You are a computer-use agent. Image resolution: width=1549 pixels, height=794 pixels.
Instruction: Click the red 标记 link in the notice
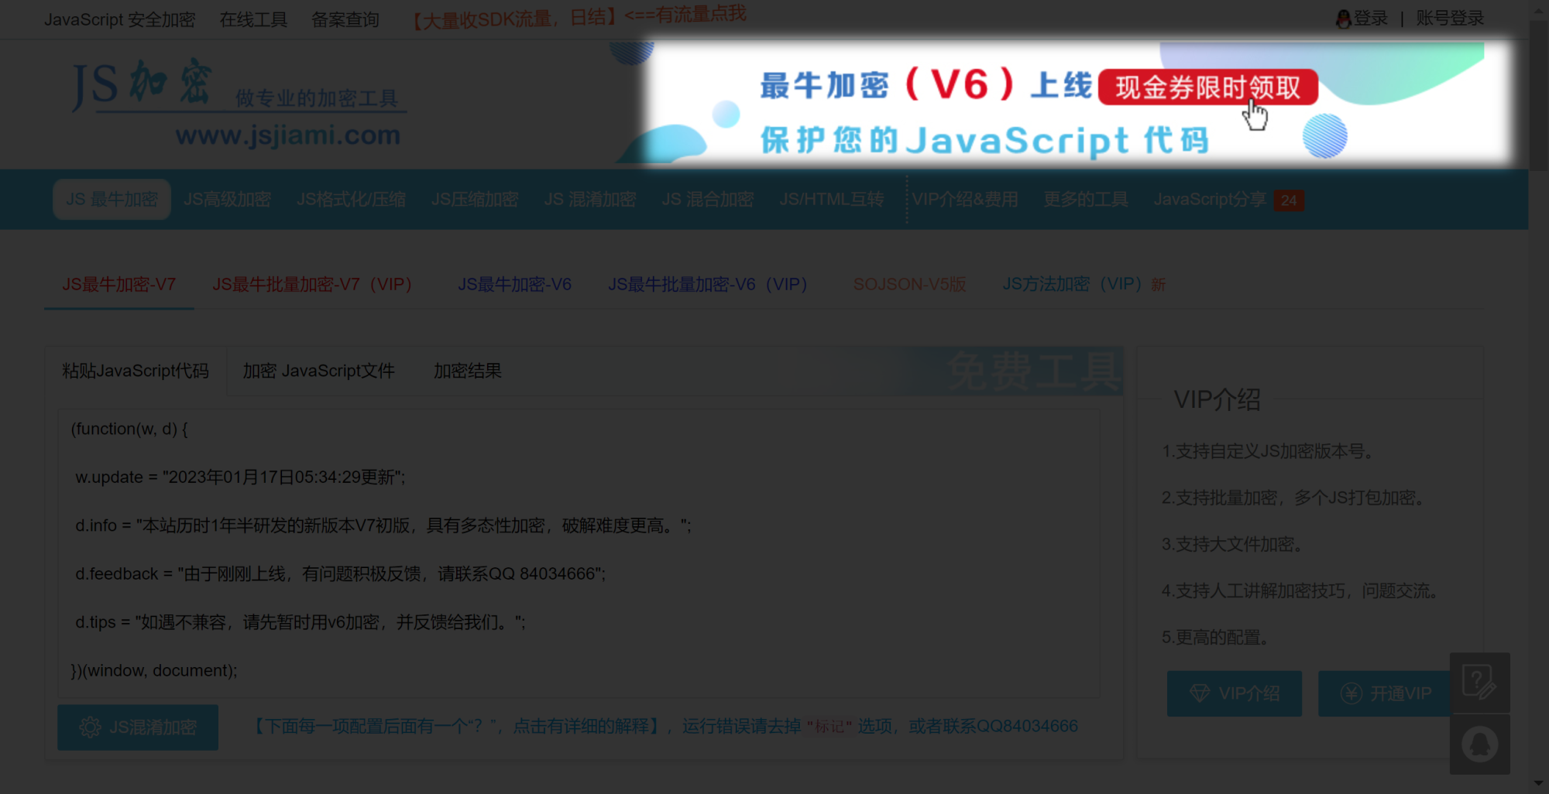click(829, 727)
